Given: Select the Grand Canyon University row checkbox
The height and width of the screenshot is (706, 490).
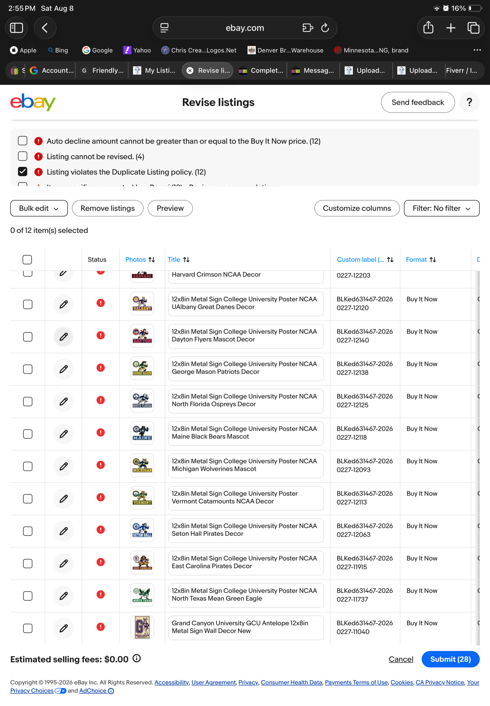Looking at the screenshot, I should pos(28,628).
